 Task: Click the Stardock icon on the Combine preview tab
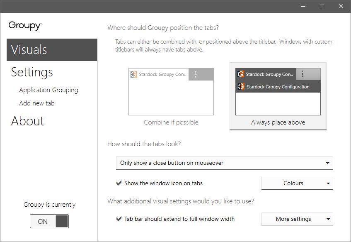[x=134, y=75]
